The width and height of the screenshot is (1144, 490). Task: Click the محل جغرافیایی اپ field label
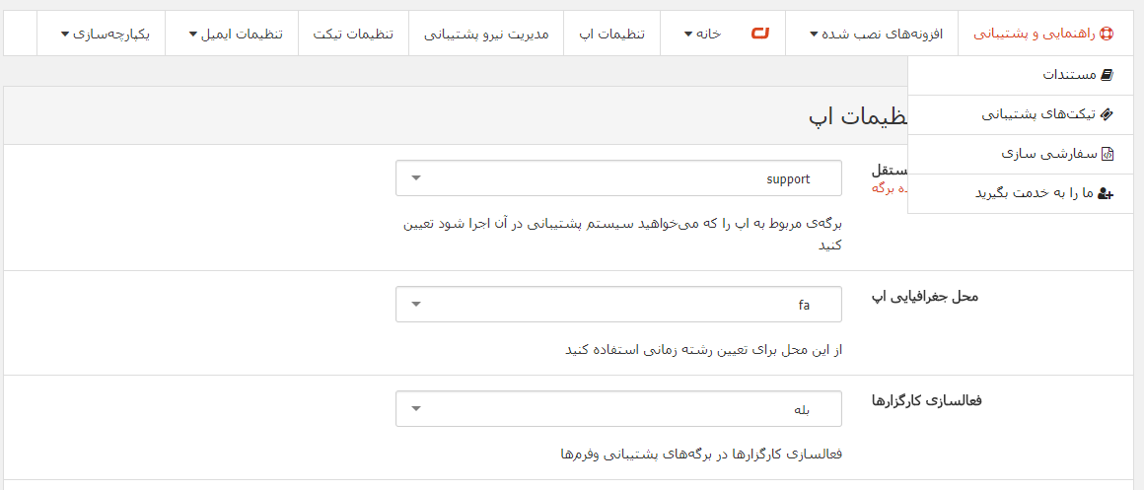(x=923, y=296)
